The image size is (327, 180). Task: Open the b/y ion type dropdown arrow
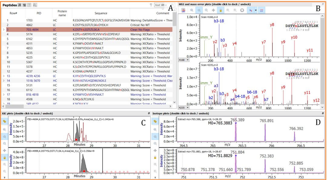coord(256,10)
